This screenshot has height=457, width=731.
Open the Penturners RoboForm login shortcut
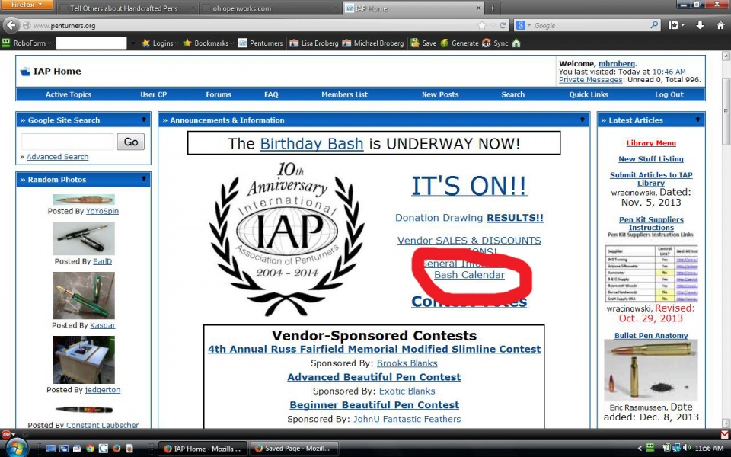(x=260, y=43)
